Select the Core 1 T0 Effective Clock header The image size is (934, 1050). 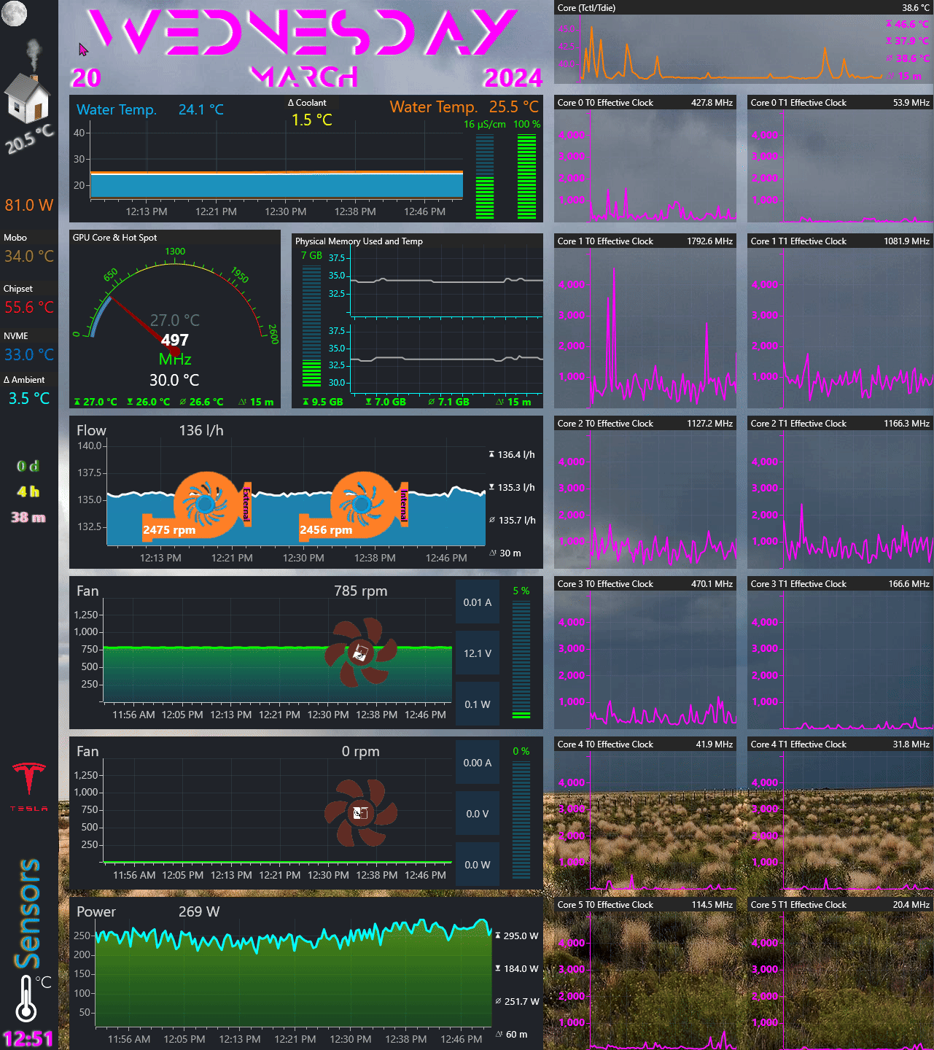click(645, 241)
